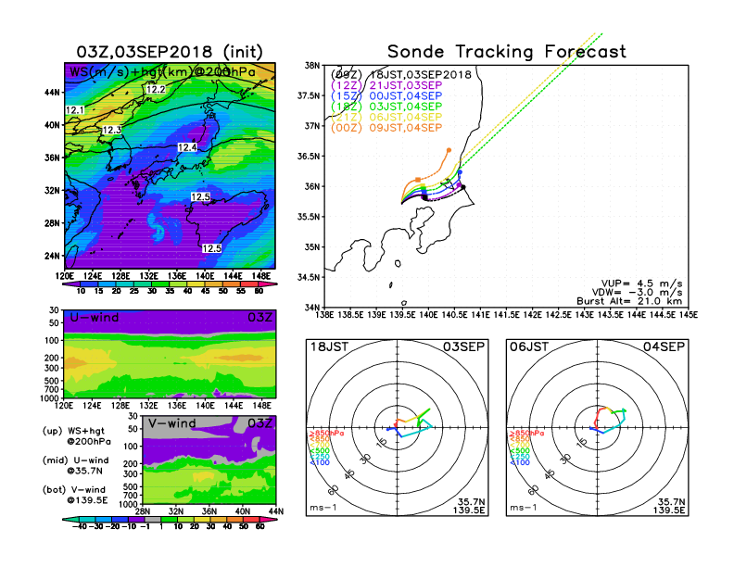Viewport: 734px width, 567px height.
Task: Select the "WS(m/s)+hgt(km)@200hPa" map label
Action: pos(162,72)
